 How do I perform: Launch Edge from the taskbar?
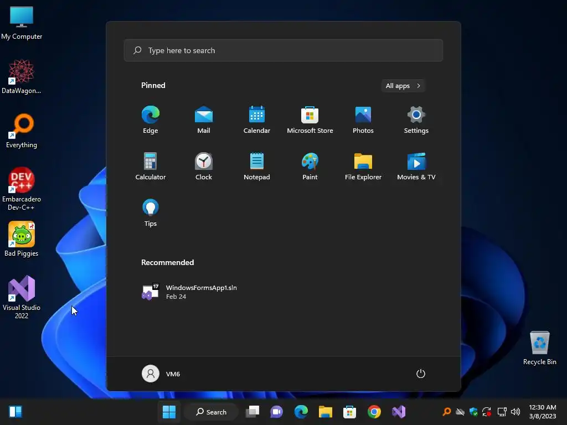(301, 412)
